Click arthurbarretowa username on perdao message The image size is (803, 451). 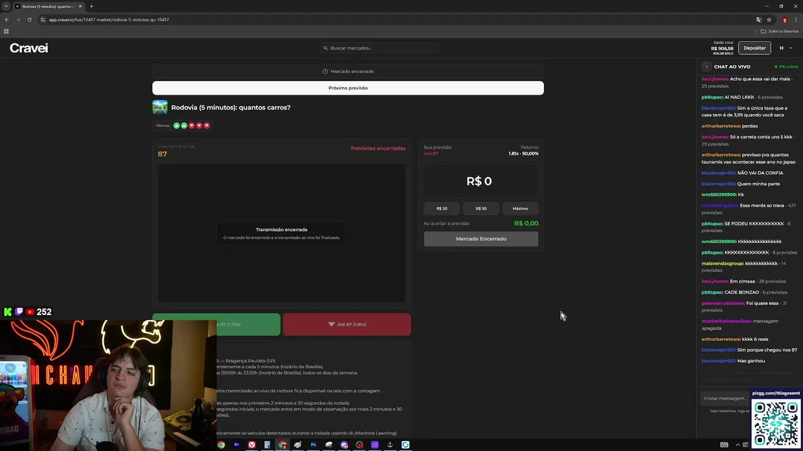coord(721,126)
